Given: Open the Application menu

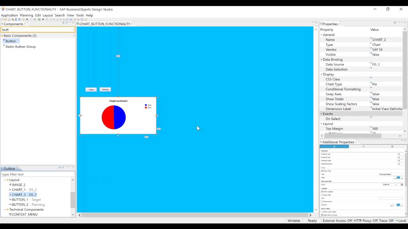Looking at the screenshot, I should tap(10, 15).
